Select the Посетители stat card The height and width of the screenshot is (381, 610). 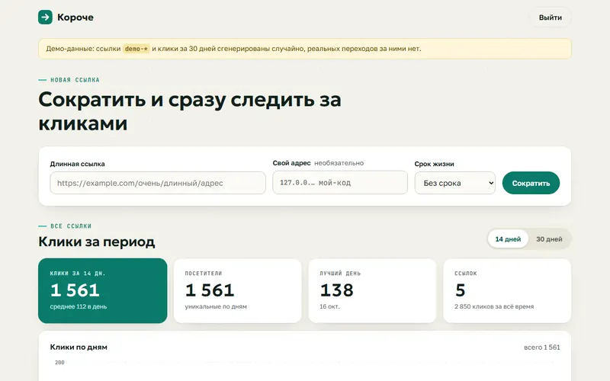(x=237, y=290)
